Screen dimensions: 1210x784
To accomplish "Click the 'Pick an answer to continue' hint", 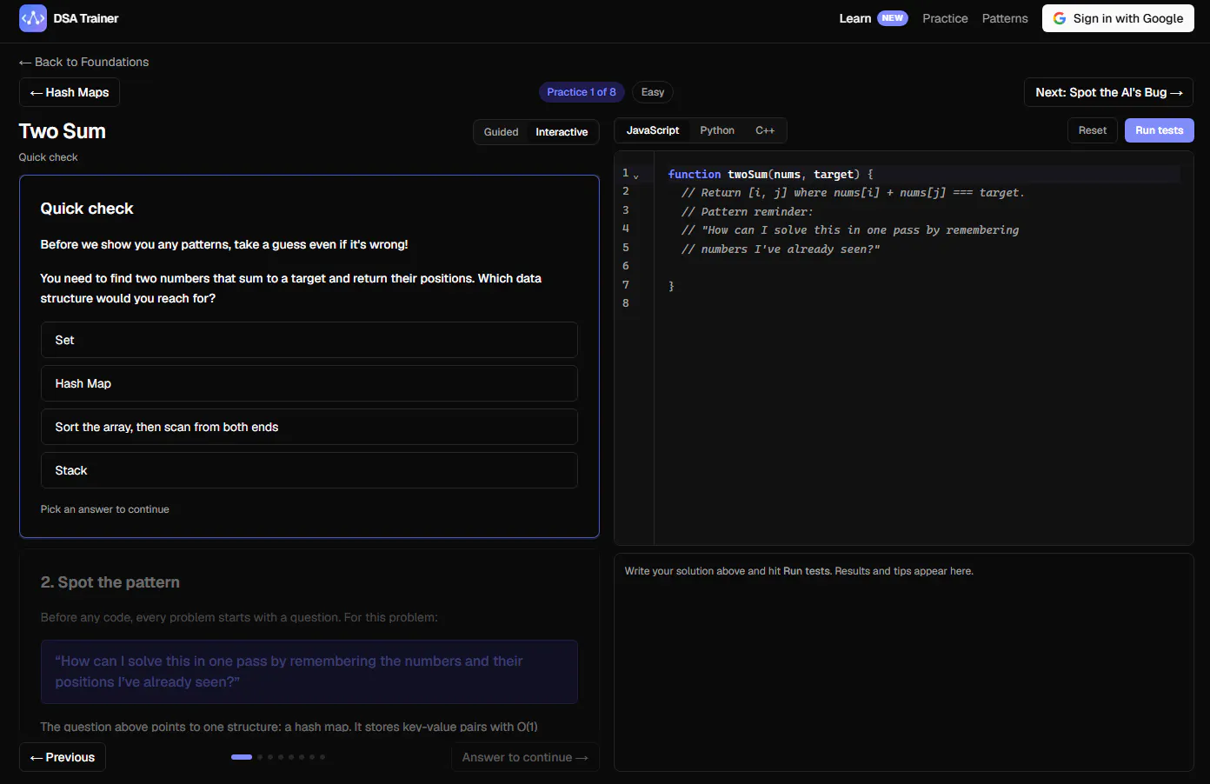I will (x=105, y=509).
